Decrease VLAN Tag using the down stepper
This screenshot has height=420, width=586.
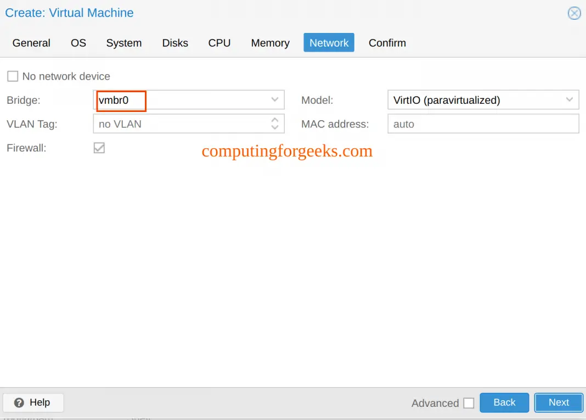point(274,127)
